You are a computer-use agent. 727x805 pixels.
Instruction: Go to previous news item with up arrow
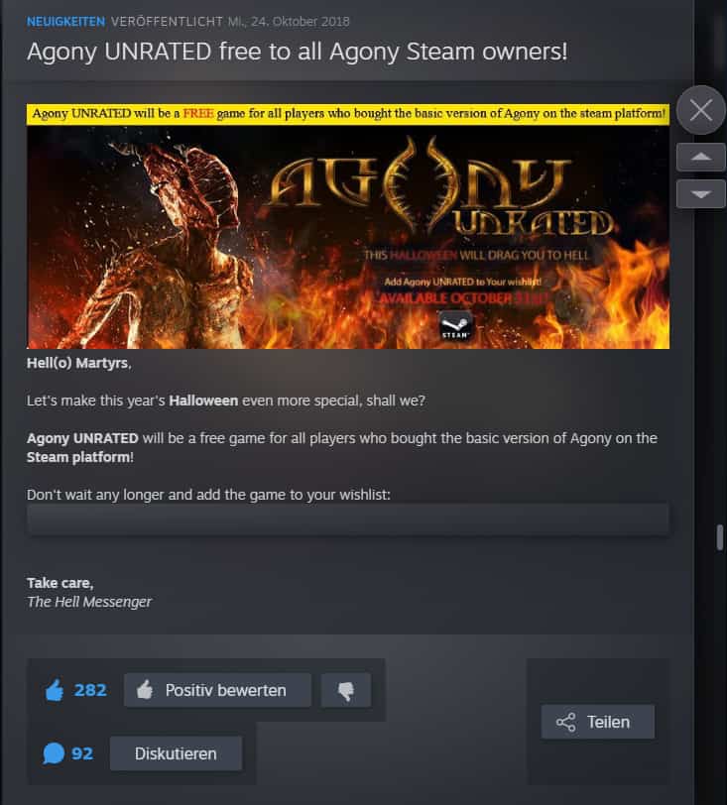(701, 157)
